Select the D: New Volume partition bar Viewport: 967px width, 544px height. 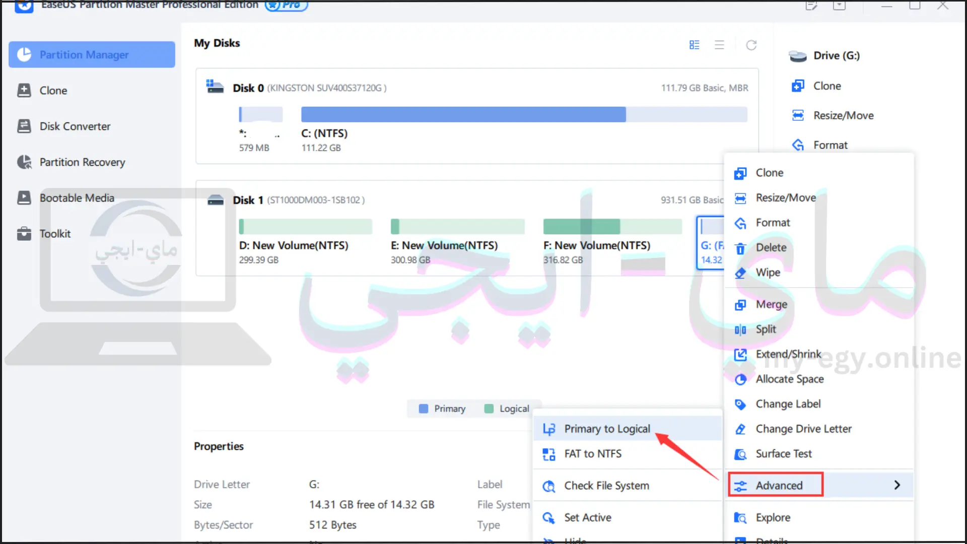click(305, 227)
